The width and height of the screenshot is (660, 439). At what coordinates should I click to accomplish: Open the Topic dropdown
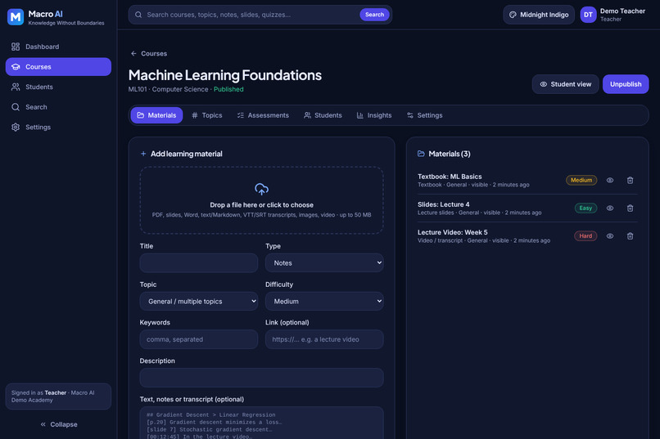pyautogui.click(x=199, y=301)
